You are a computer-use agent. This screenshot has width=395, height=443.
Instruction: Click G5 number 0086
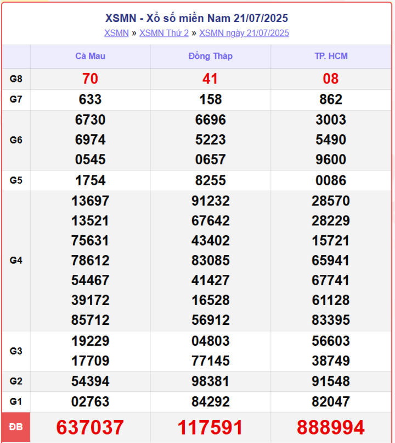click(331, 180)
